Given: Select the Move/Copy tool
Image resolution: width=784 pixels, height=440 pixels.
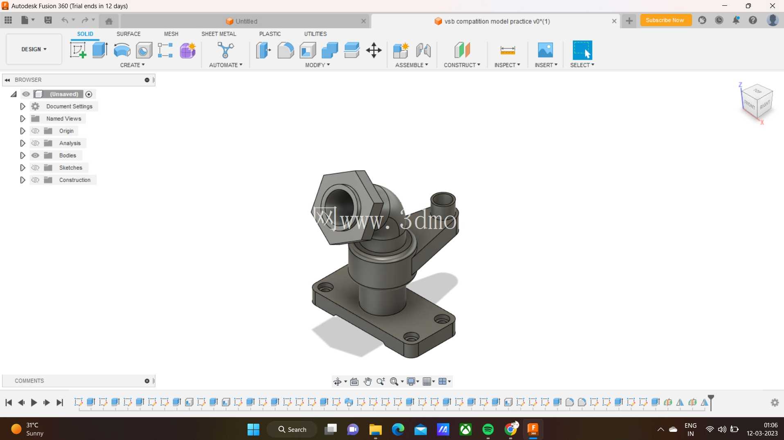Looking at the screenshot, I should point(374,50).
